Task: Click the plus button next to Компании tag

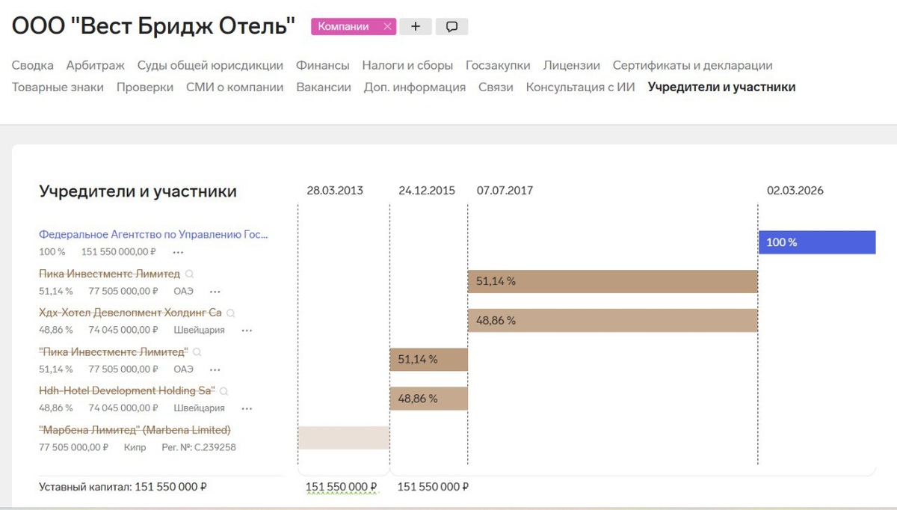Action: point(416,26)
